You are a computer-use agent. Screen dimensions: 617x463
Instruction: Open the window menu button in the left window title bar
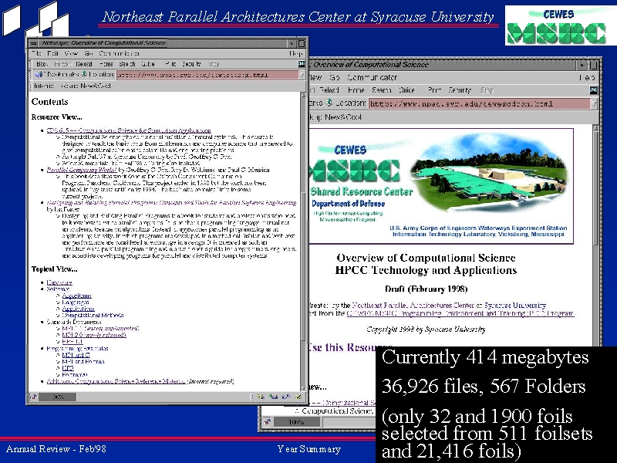33,43
